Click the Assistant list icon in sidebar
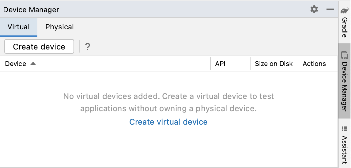 tap(345, 129)
